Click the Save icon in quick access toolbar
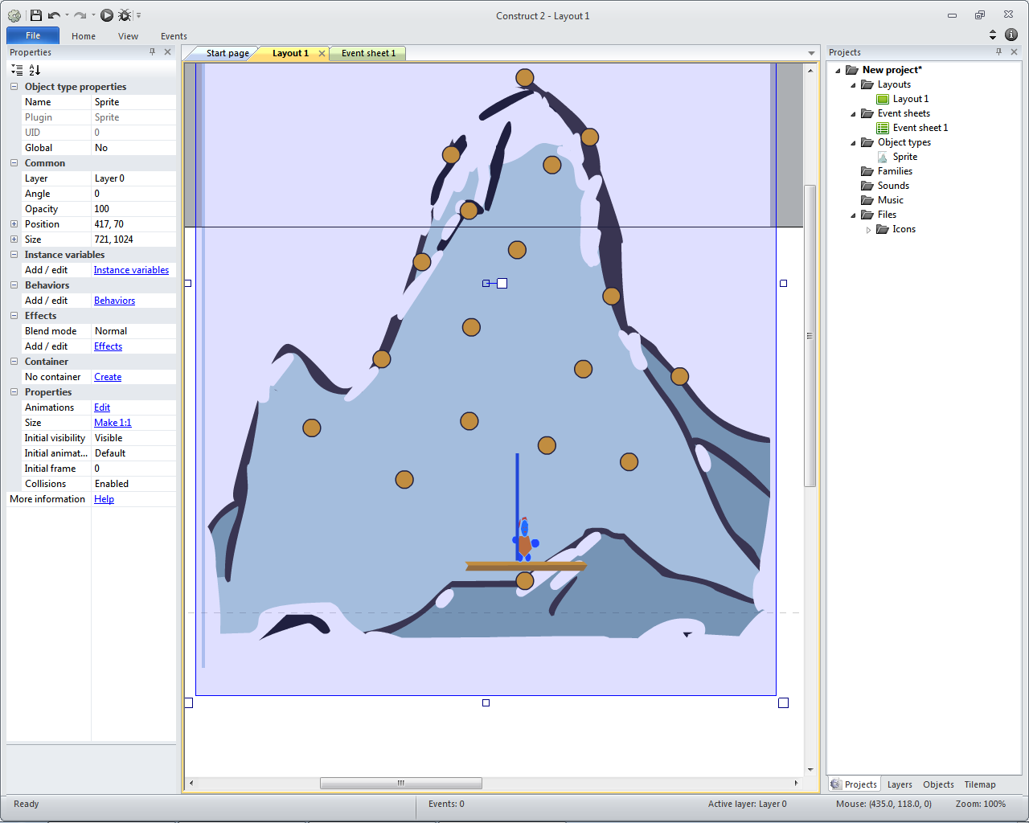Viewport: 1029px width, 823px height. tap(35, 15)
